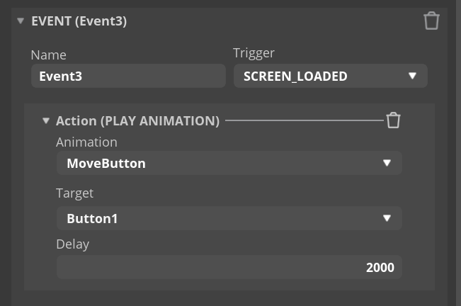Open the Target Button1 dropdown
Image resolution: width=461 pixels, height=306 pixels.
tap(229, 218)
